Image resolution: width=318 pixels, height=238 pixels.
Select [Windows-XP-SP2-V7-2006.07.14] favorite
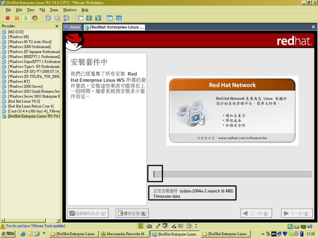(31, 71)
